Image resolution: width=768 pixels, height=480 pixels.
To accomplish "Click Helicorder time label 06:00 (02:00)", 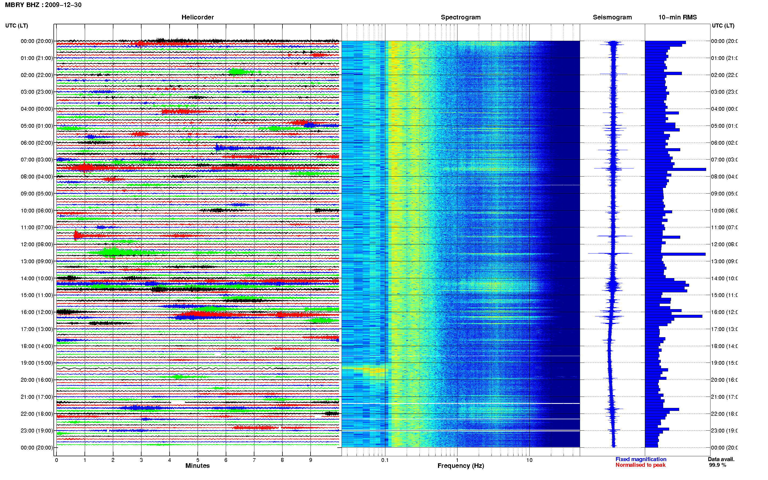I will [x=37, y=143].
